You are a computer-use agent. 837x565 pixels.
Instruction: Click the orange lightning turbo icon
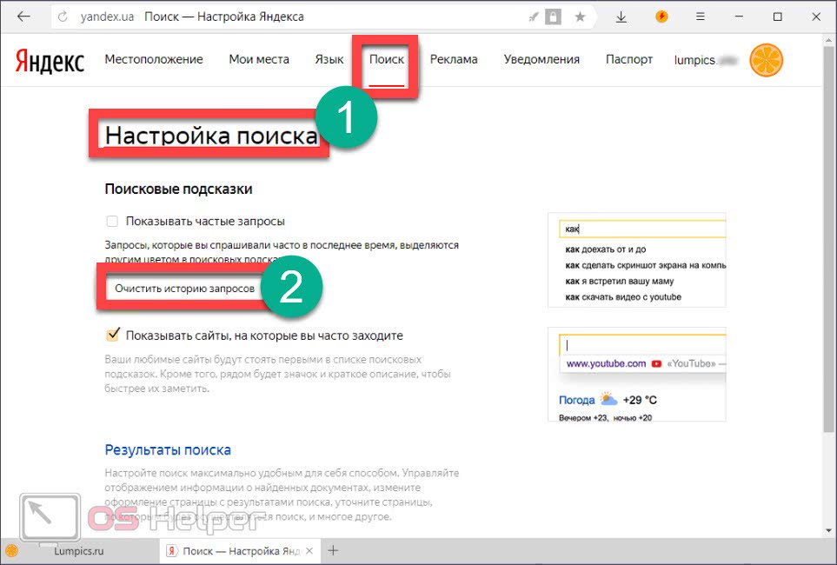pyautogui.click(x=661, y=17)
